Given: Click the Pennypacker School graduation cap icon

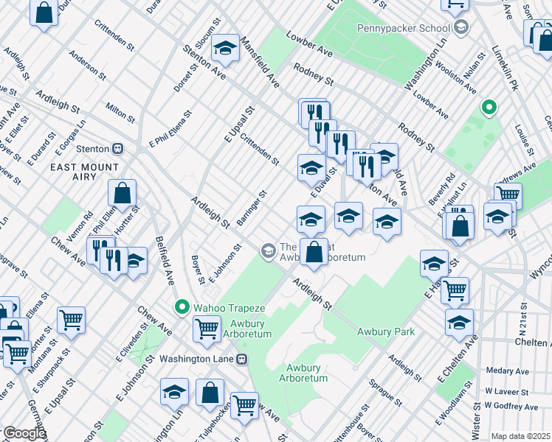Looking at the screenshot, I should [460, 28].
